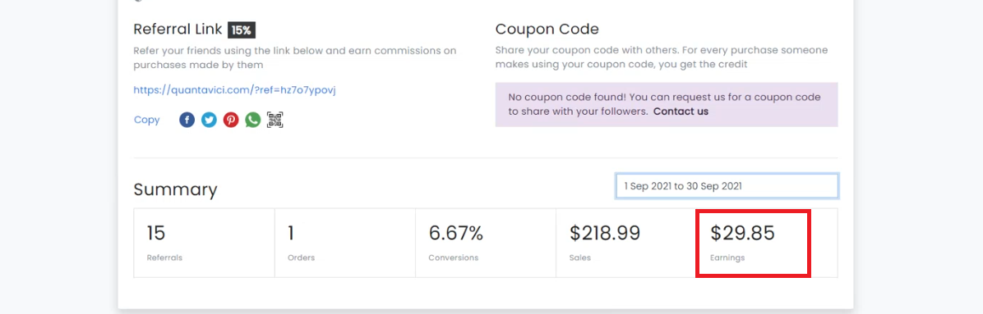Select the 15 Referrals summary card
The image size is (983, 314).
pyautogui.click(x=205, y=243)
